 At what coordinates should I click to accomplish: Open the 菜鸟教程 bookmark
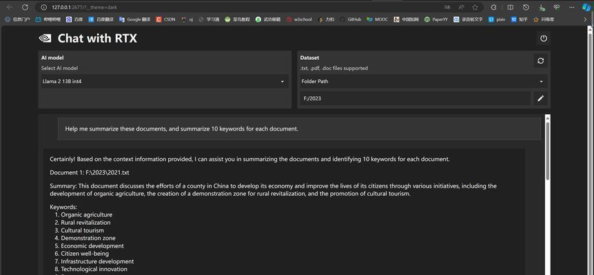237,19
